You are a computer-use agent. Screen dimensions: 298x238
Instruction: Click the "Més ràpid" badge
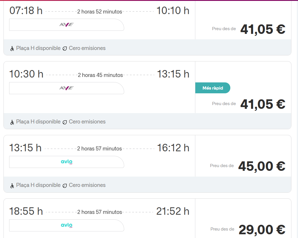[213, 88]
